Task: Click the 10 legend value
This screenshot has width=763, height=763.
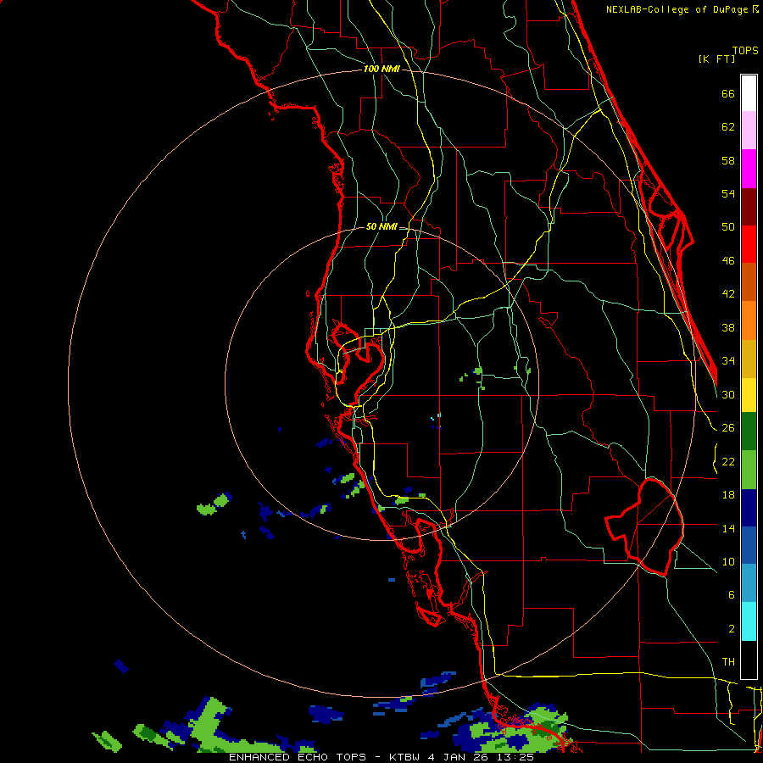Action: pos(728,561)
